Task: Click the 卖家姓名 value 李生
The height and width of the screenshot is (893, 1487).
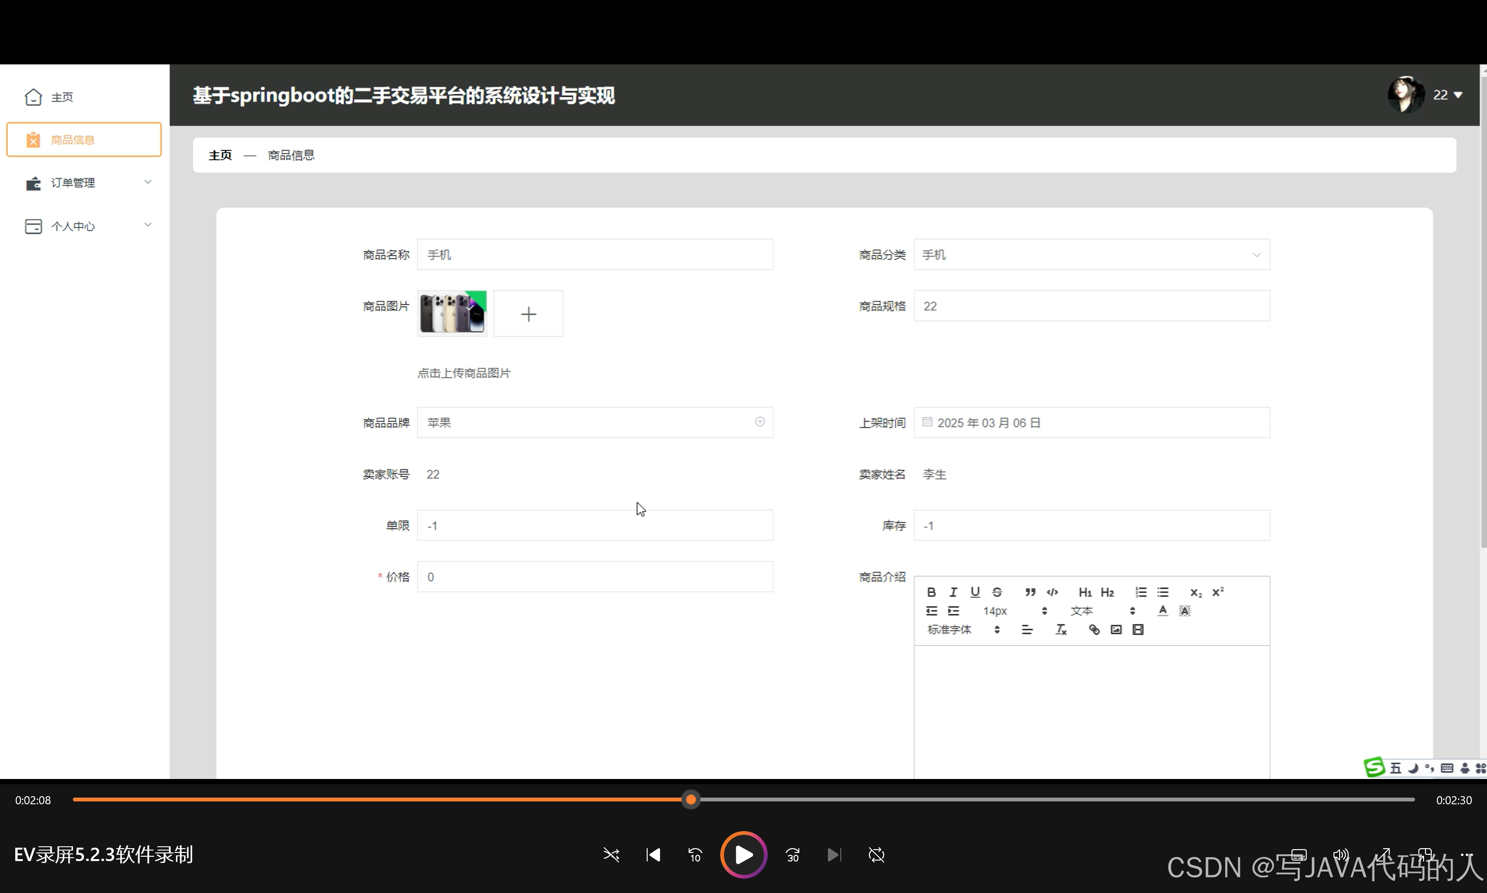Action: click(934, 474)
